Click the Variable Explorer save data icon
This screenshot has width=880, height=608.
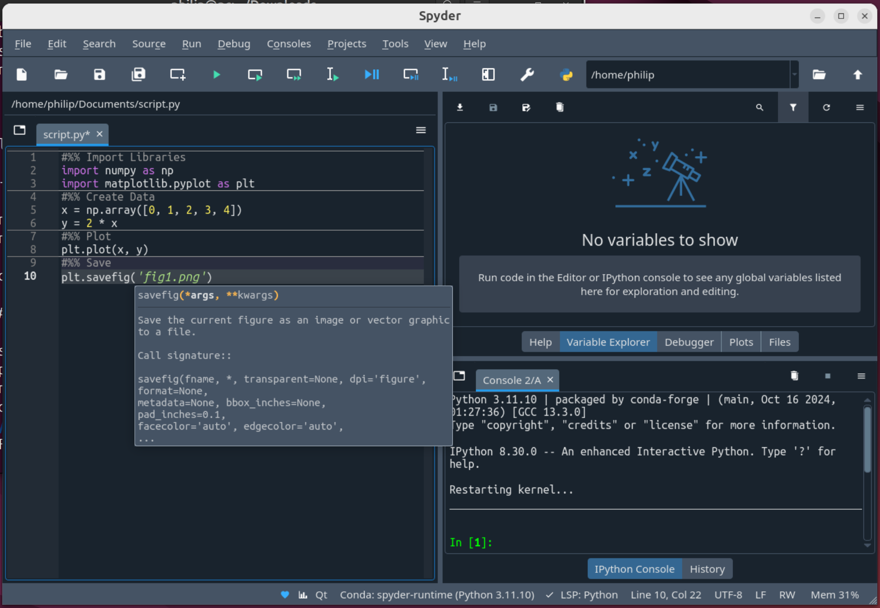tap(493, 107)
